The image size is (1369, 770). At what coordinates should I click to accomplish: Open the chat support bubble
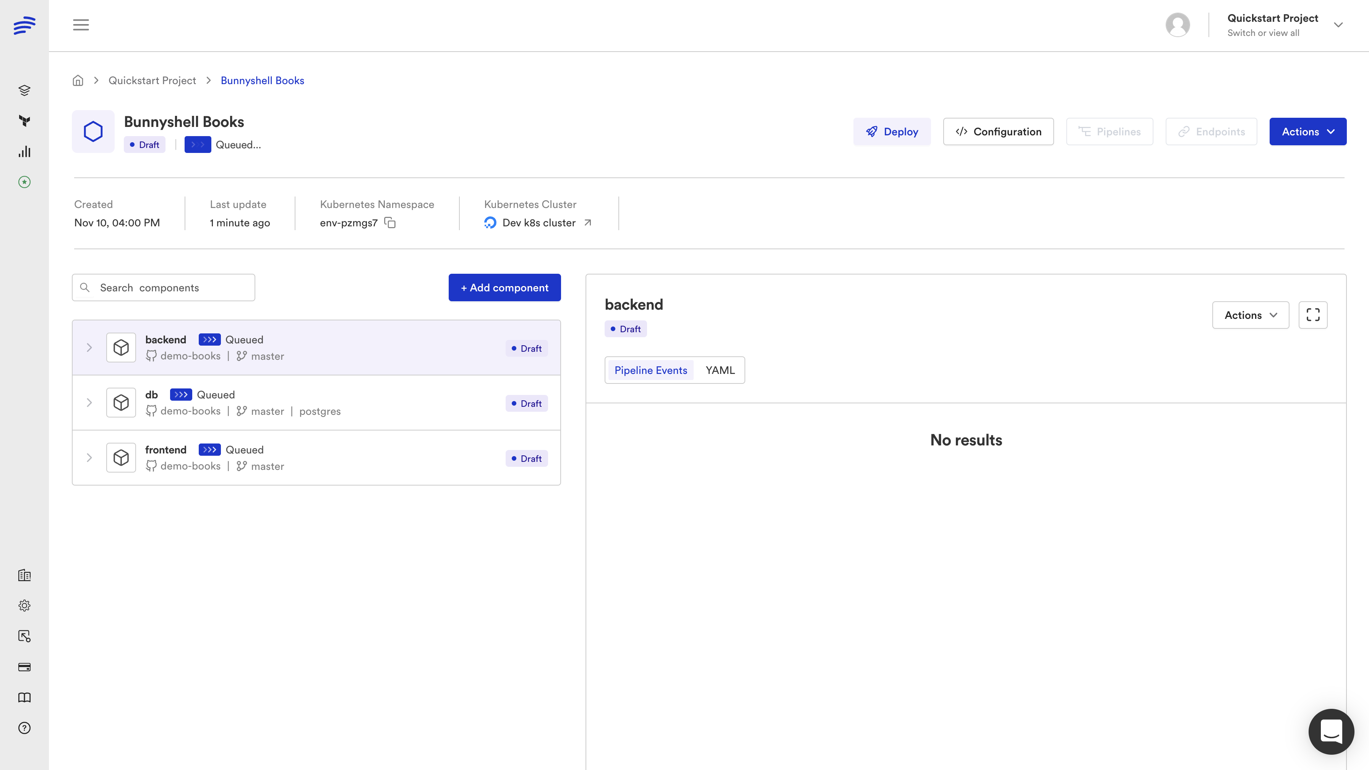click(x=1331, y=731)
